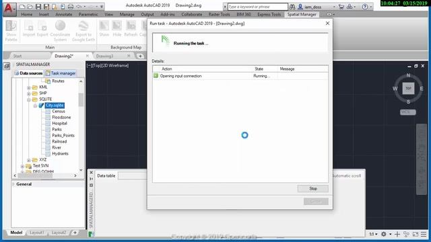Click the Undo arrow icon
This screenshot has height=242, width=431.
point(79,7)
